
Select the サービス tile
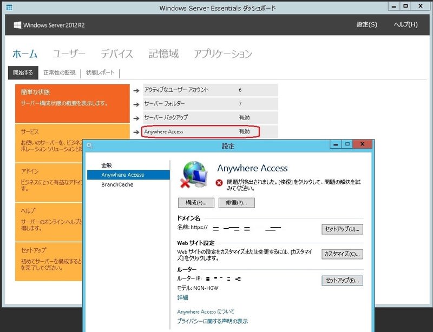(49, 143)
